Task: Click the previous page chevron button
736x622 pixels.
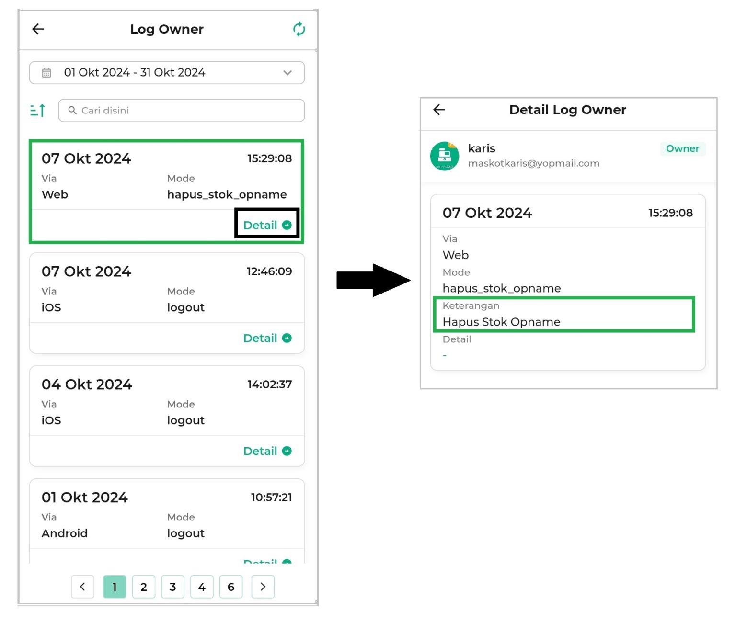Action: coord(82,587)
